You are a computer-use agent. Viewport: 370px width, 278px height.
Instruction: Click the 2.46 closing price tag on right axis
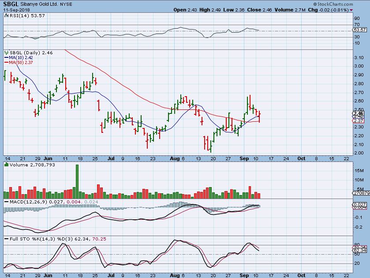click(359, 113)
